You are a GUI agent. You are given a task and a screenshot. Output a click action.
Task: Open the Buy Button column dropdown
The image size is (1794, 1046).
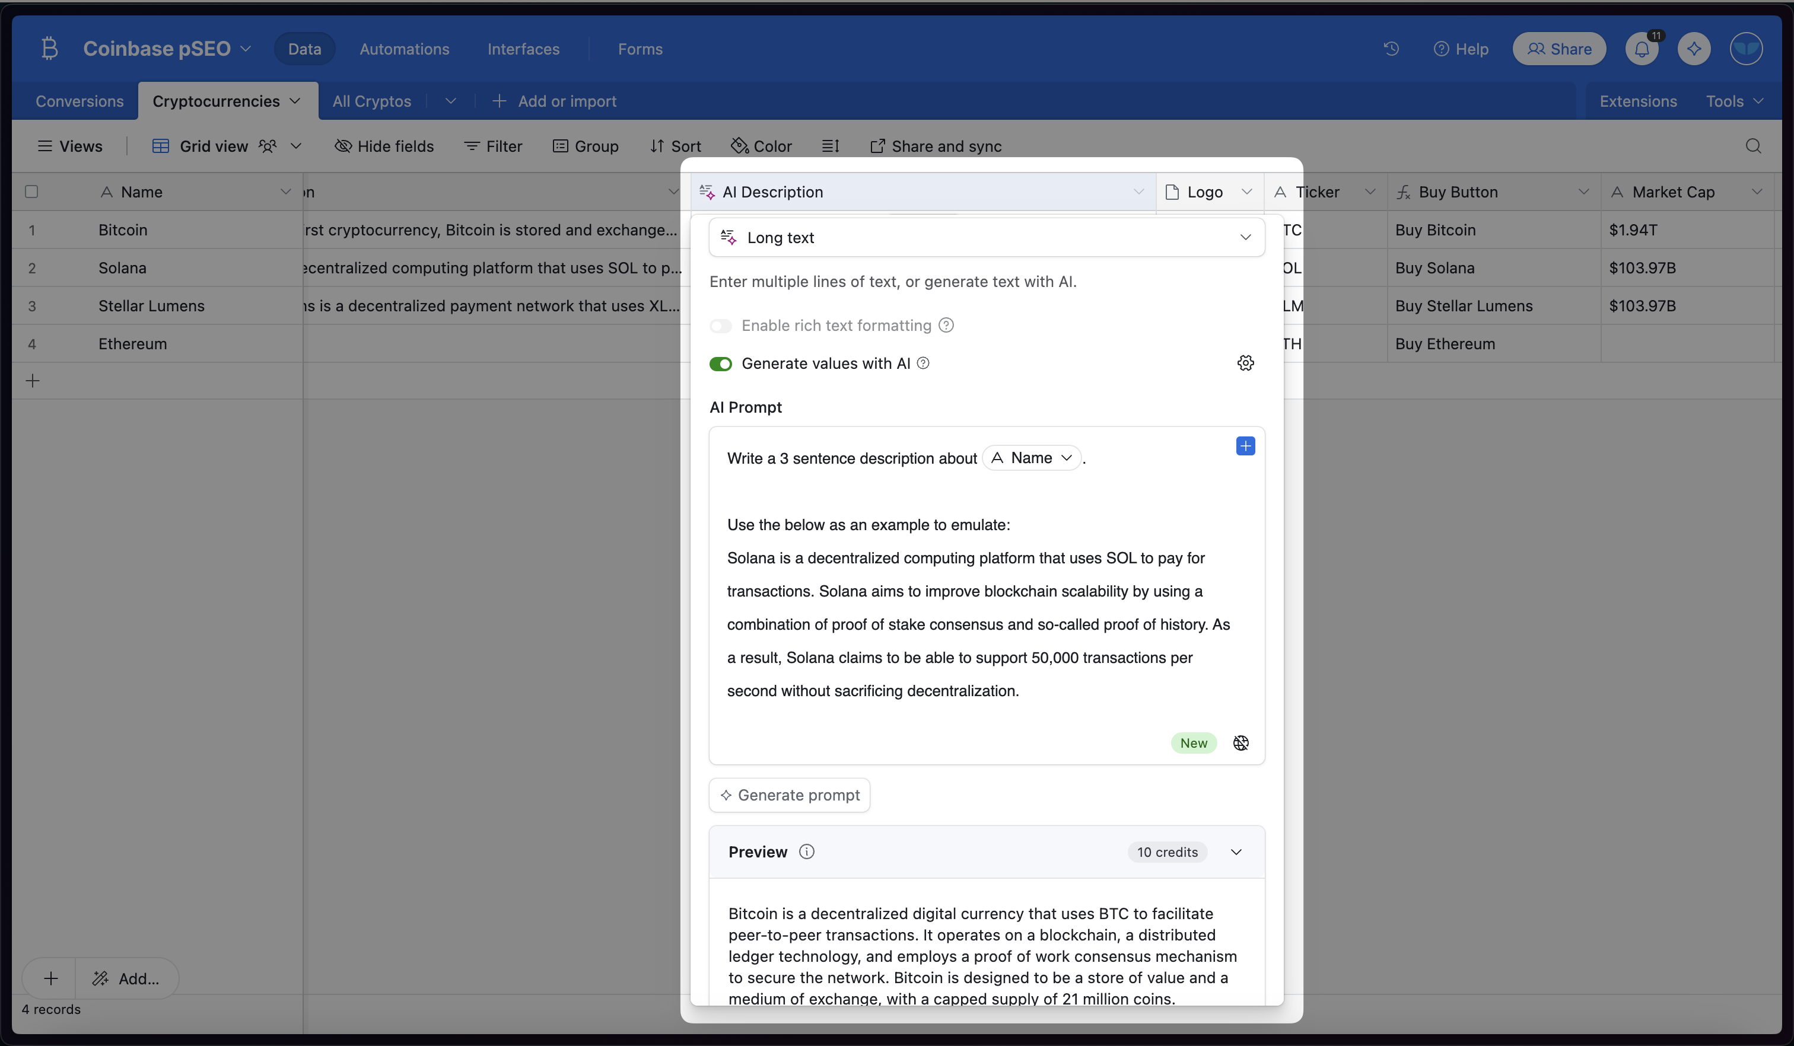point(1583,192)
